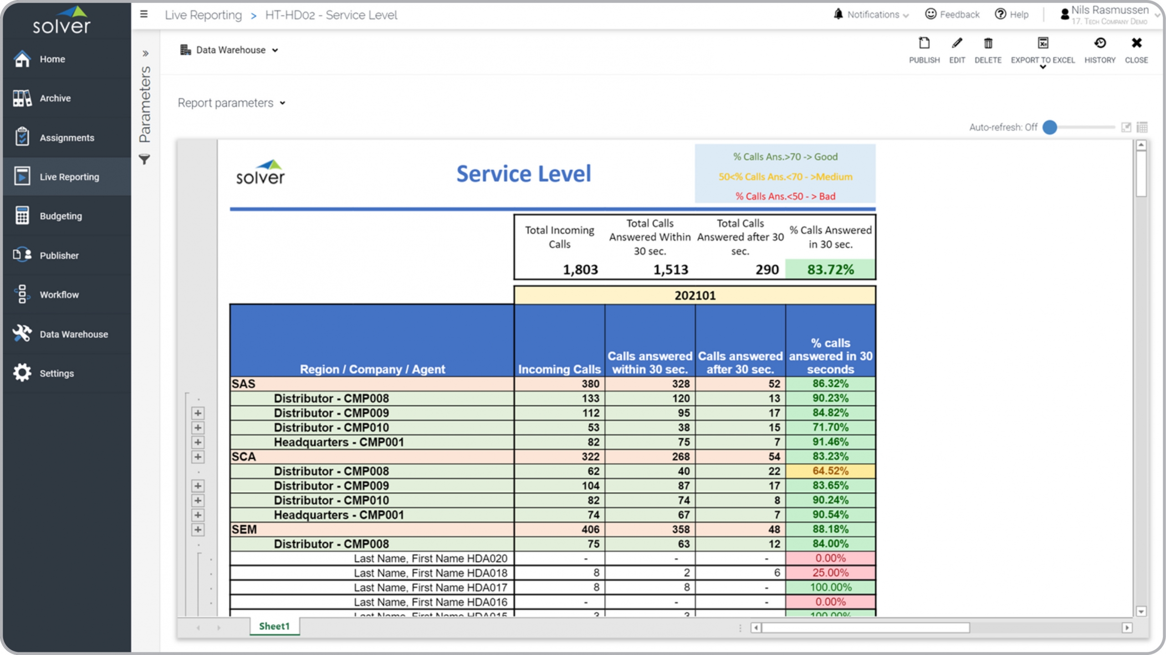Click the horizontal scrollbar right arrow
Viewport: 1166px width, 655px height.
pos(1127,628)
